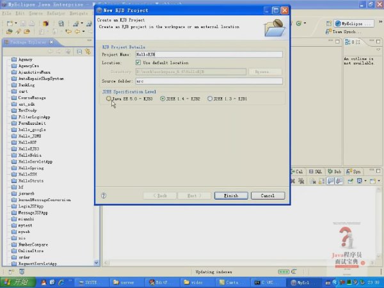Select J2EE 1.3 - EJB1 radio
Image resolution: width=384 pixels, height=288 pixels.
210,99
